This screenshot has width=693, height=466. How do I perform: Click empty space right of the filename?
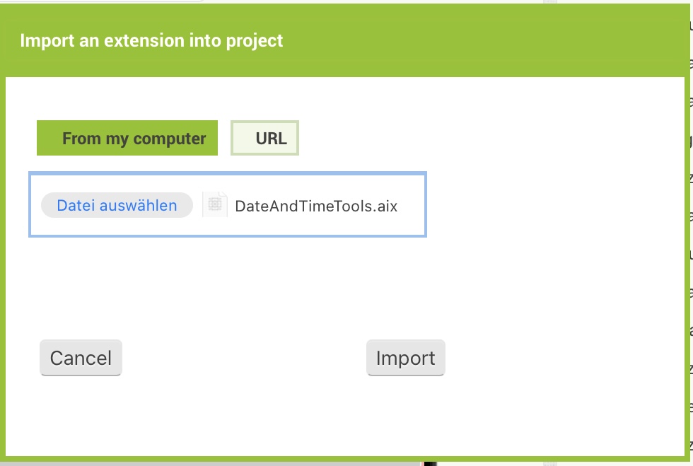[412, 206]
